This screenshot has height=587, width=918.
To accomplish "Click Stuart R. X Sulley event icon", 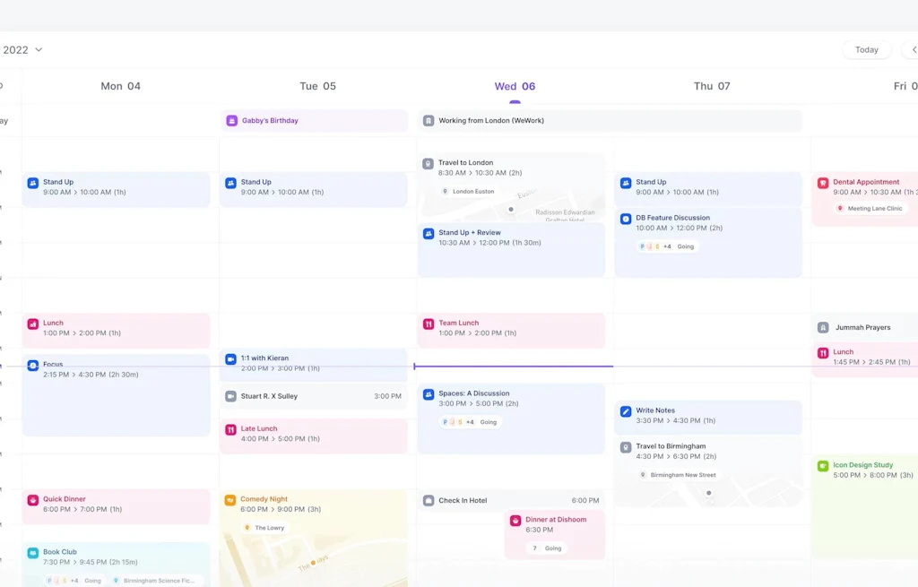I will coord(230,396).
